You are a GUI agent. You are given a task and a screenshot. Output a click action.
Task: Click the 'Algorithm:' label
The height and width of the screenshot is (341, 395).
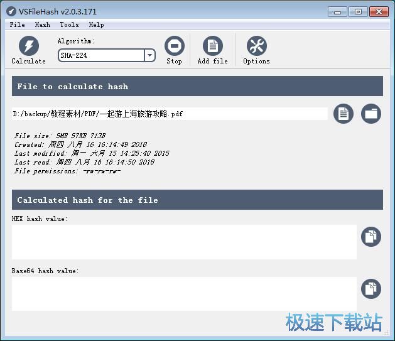[x=76, y=41]
